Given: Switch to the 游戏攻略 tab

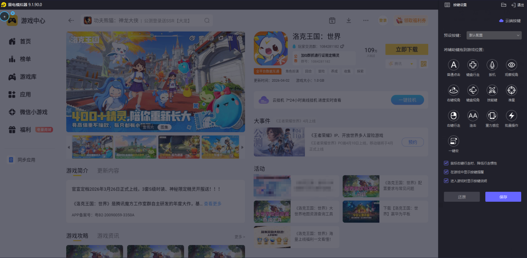Looking at the screenshot, I should pos(77,236).
